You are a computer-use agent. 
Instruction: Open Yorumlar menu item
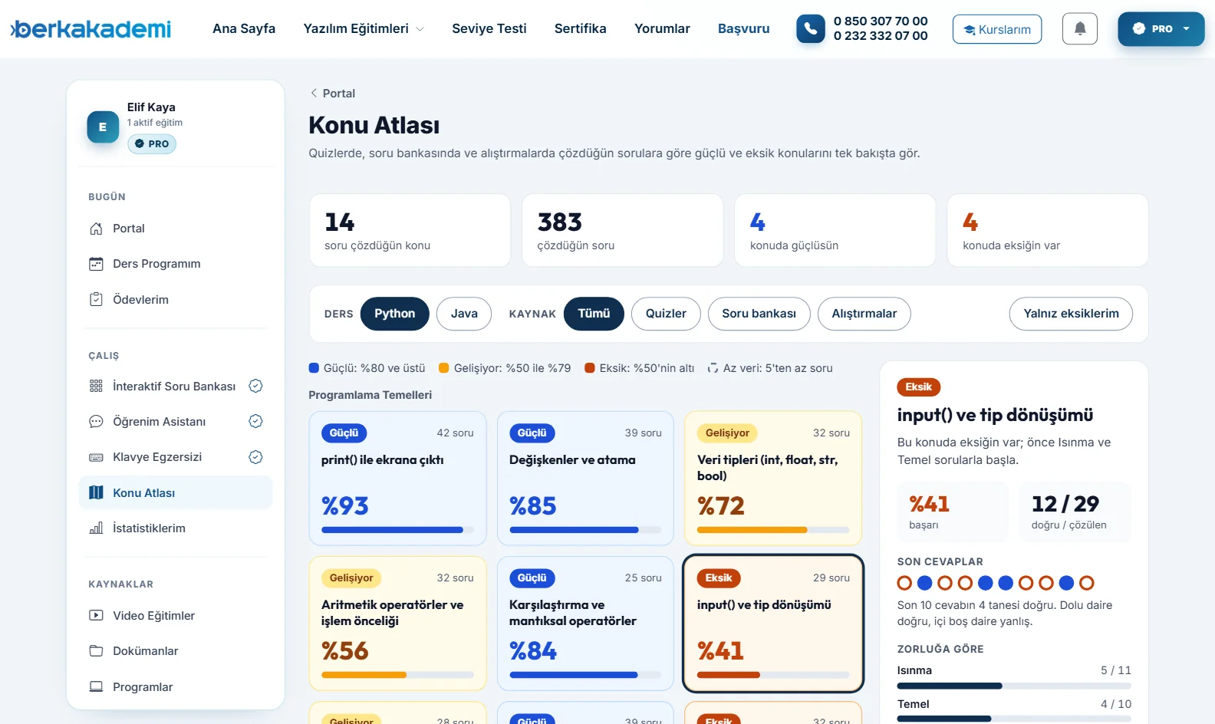point(662,28)
